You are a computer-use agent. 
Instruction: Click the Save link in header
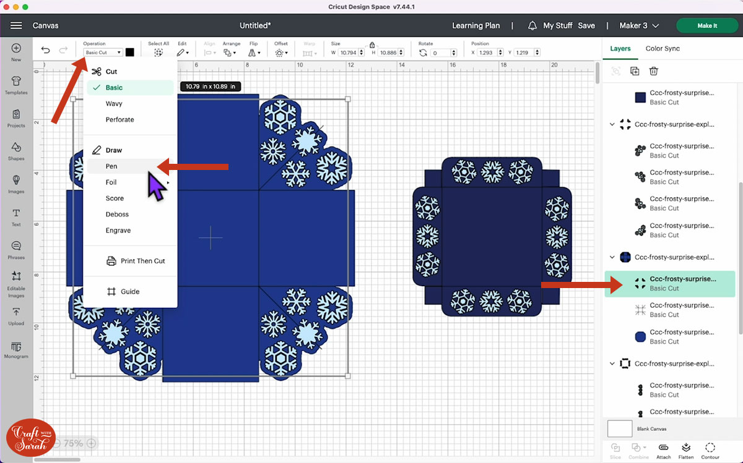[x=586, y=26]
